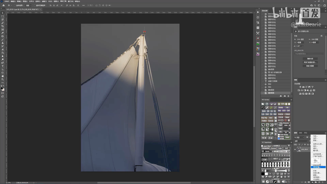Click the foreground color swatch
The height and width of the screenshot is (184, 327).
tap(2, 88)
